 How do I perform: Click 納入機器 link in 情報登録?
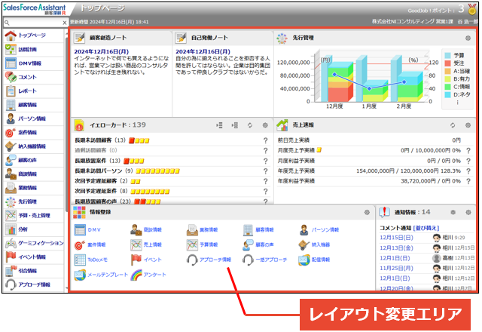321,244
